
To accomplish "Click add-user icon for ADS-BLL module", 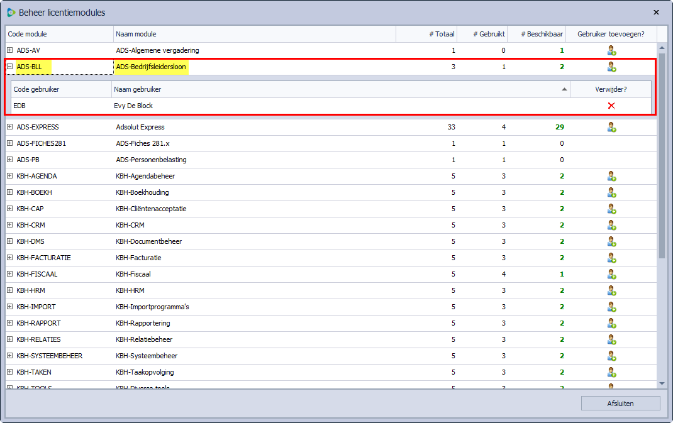I will coord(611,67).
